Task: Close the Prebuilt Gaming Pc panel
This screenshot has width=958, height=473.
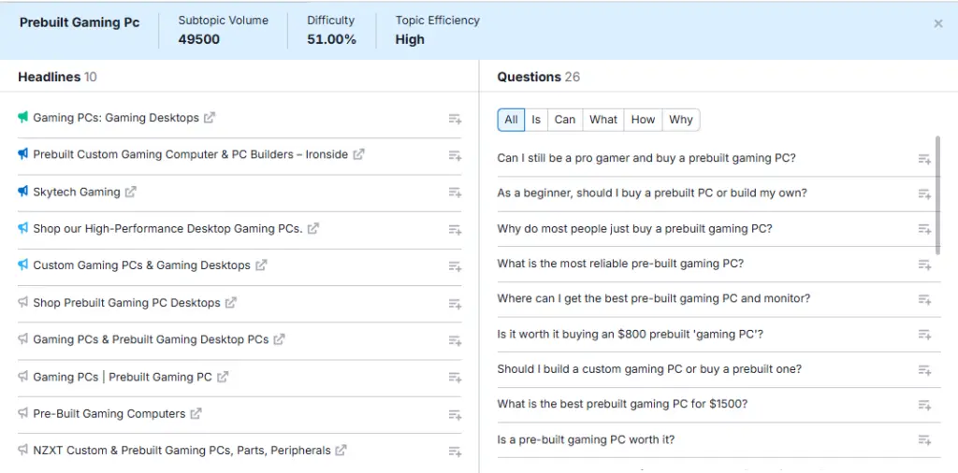Action: [x=938, y=24]
